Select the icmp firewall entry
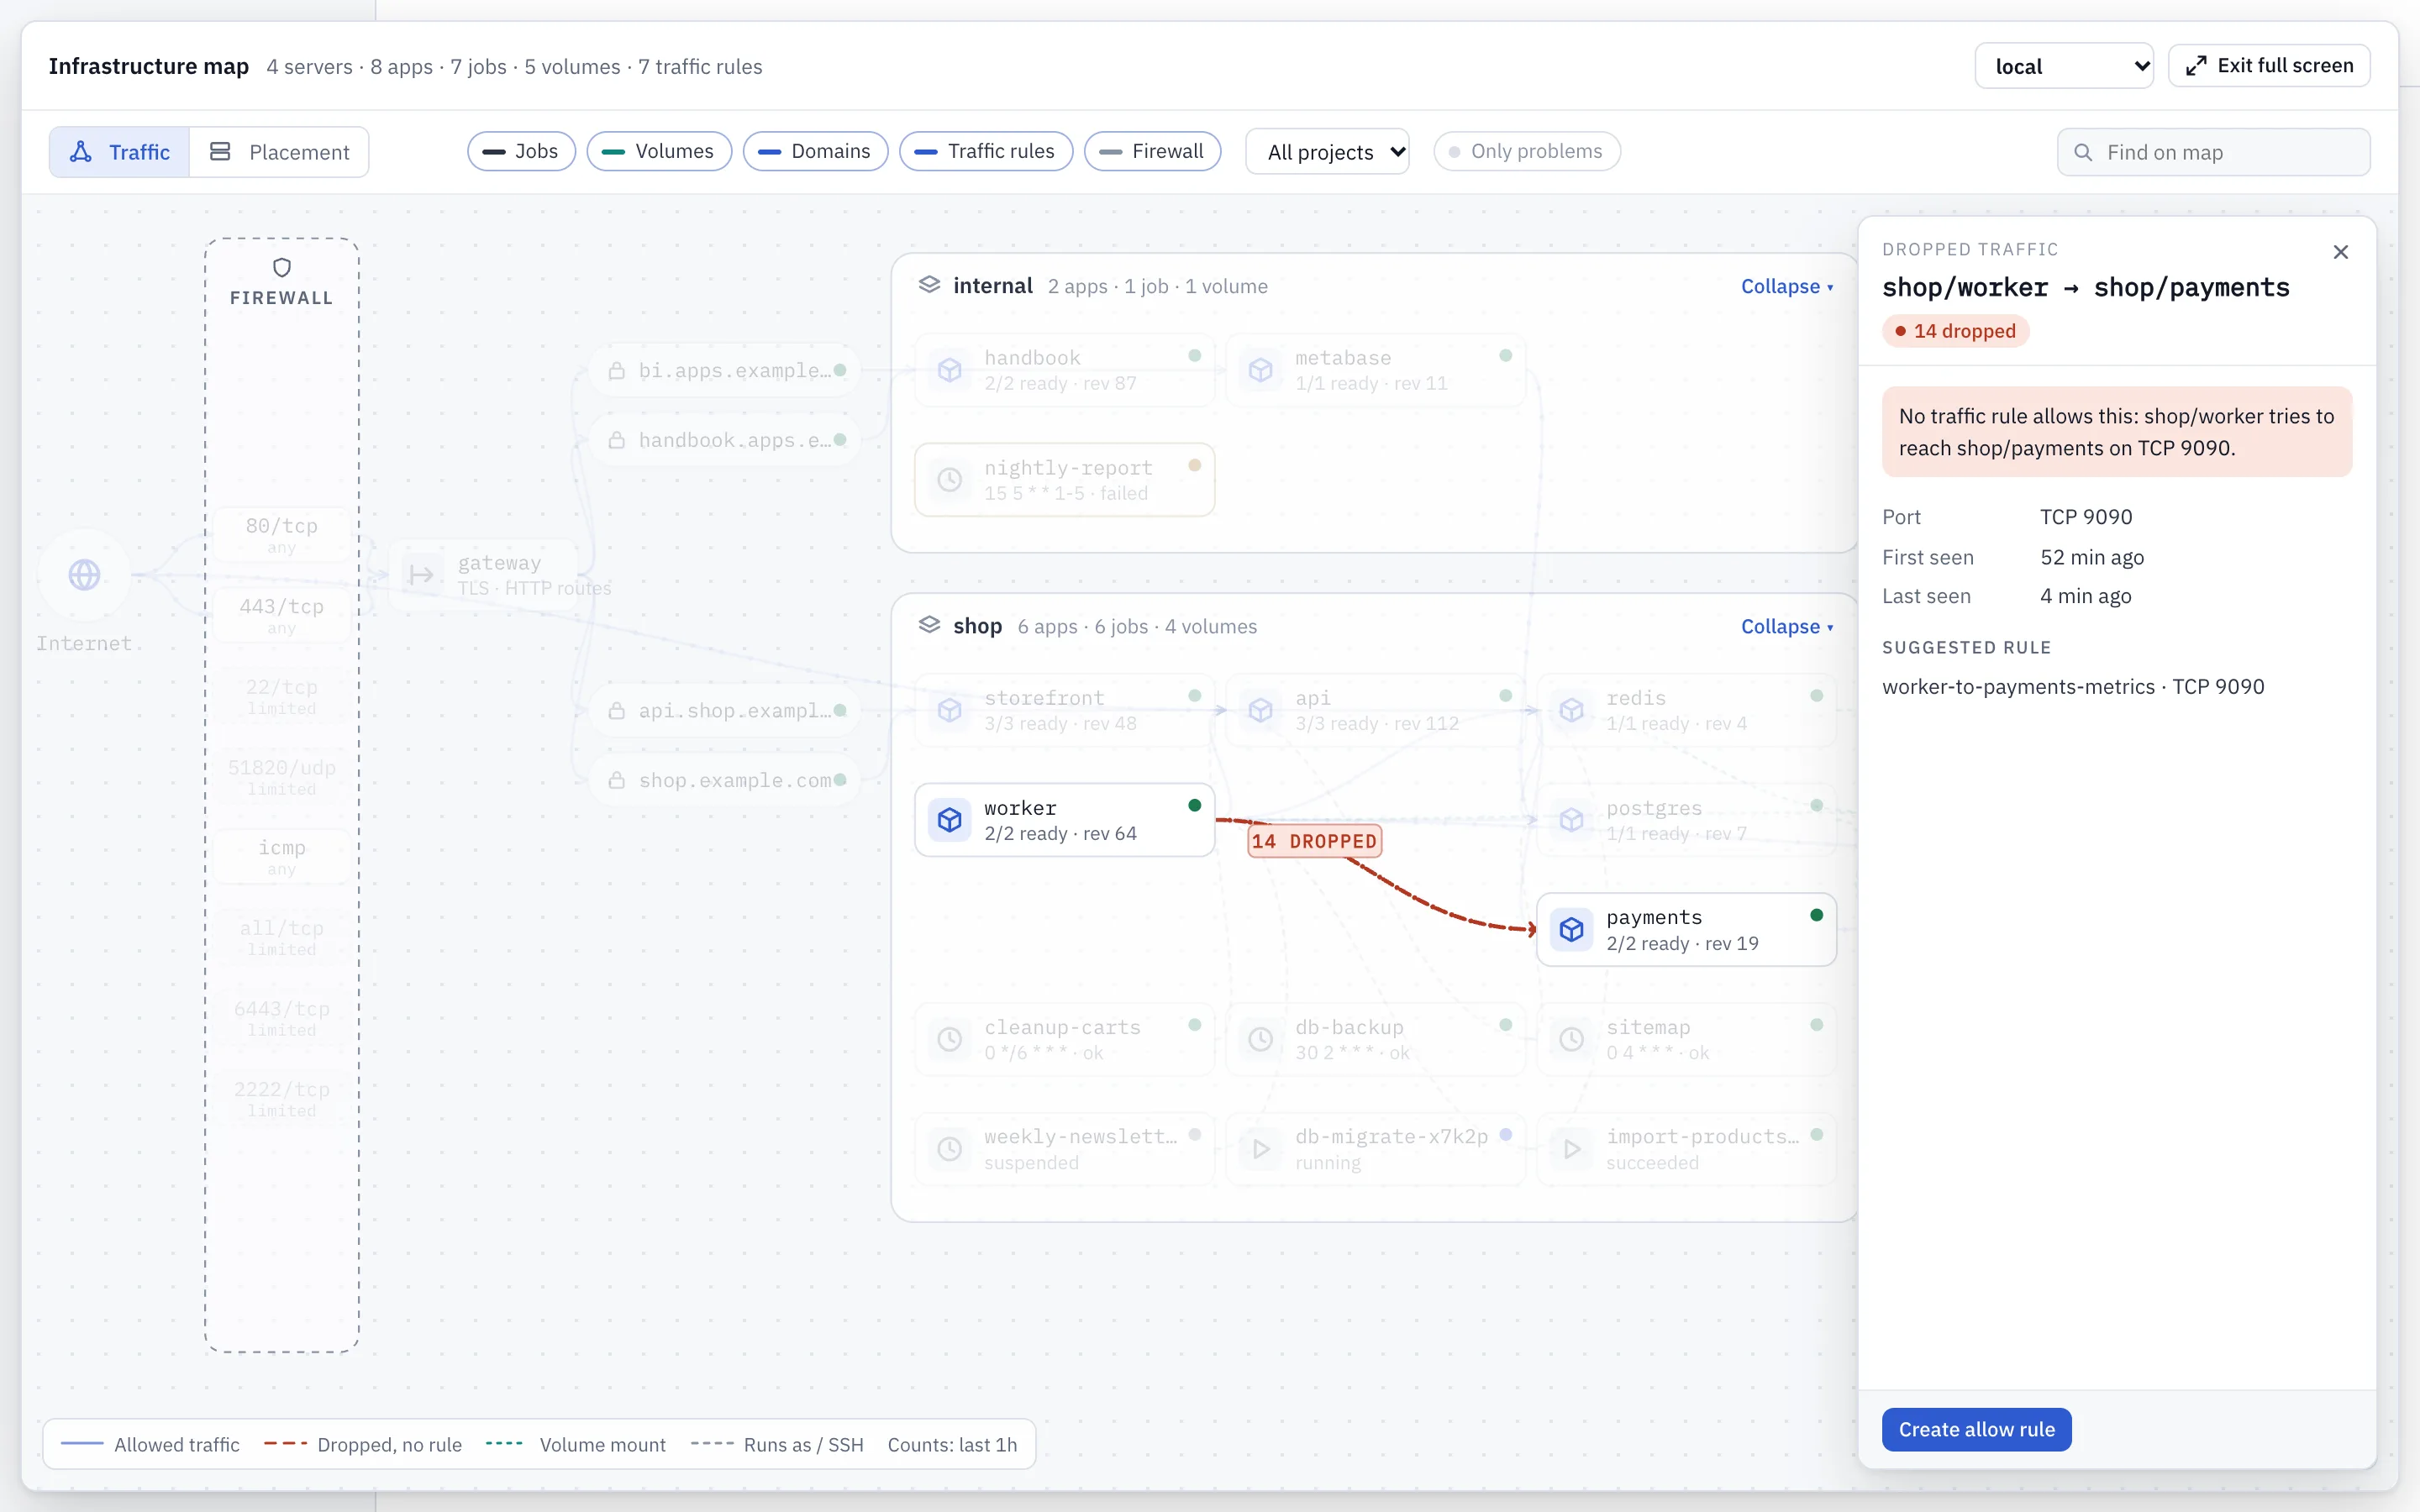 [282, 857]
